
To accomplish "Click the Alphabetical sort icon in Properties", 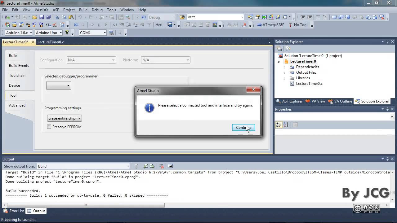I will pyautogui.click(x=286, y=125).
